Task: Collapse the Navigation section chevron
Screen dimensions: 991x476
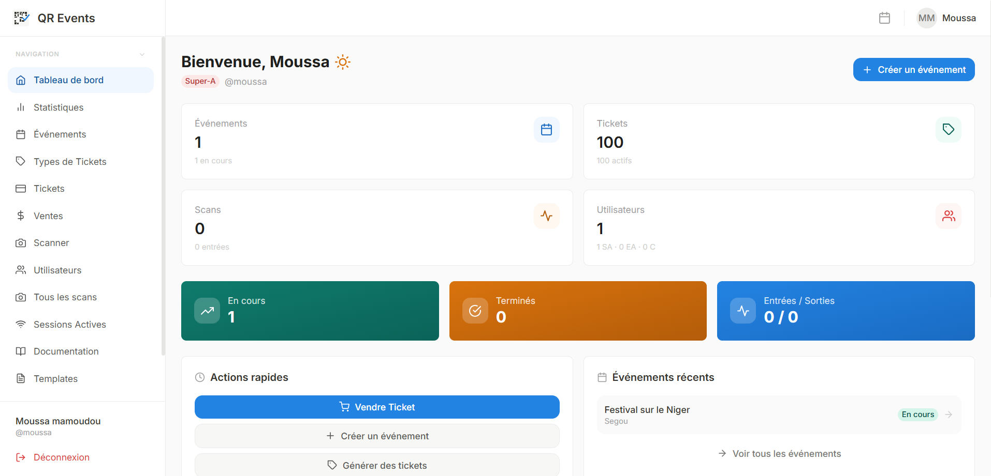Action: (142, 54)
